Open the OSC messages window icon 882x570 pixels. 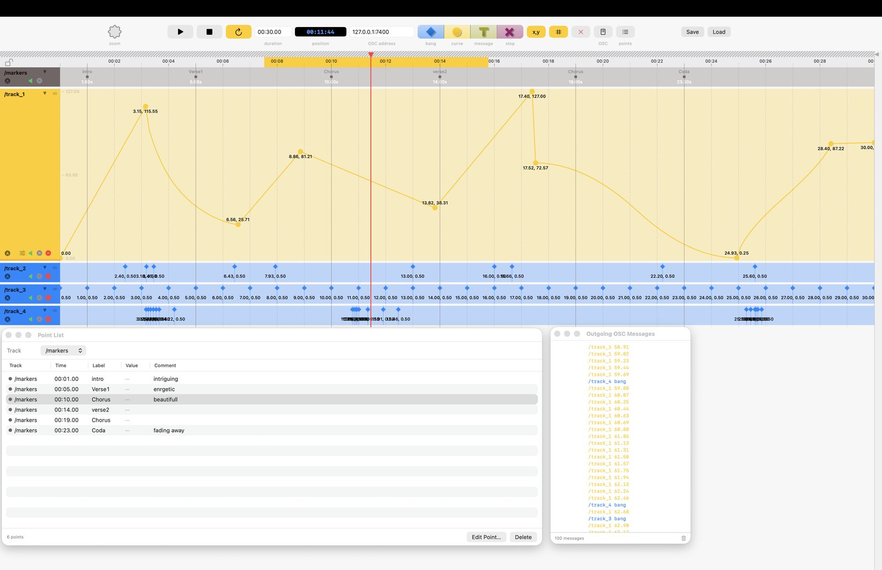[x=603, y=32]
